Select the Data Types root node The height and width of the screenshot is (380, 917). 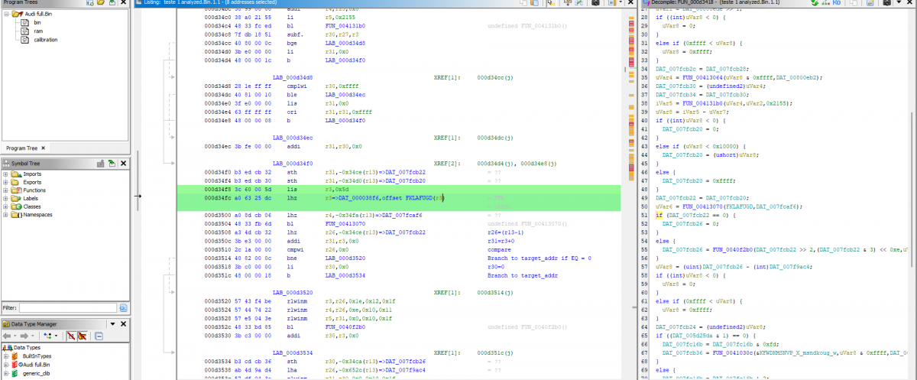[26, 347]
